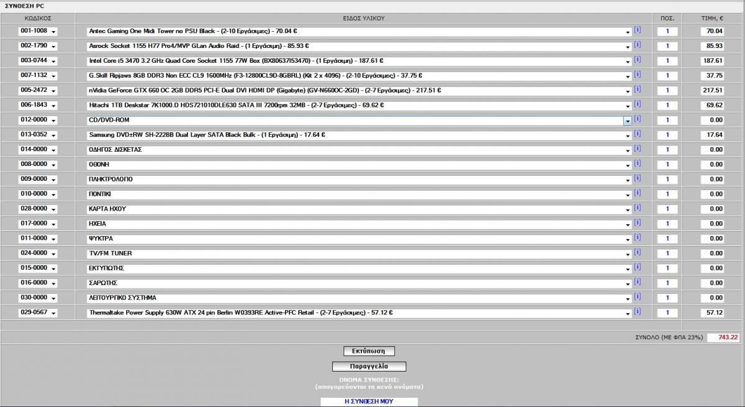Click the Εκτύπωση button
Viewport: 745px width, 407px height.
coord(369,351)
